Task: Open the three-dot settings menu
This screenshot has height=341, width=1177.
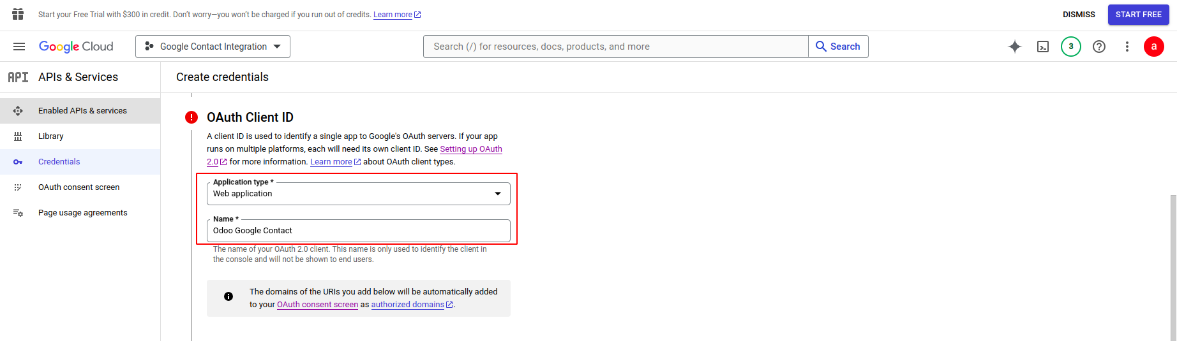Action: click(x=1127, y=47)
